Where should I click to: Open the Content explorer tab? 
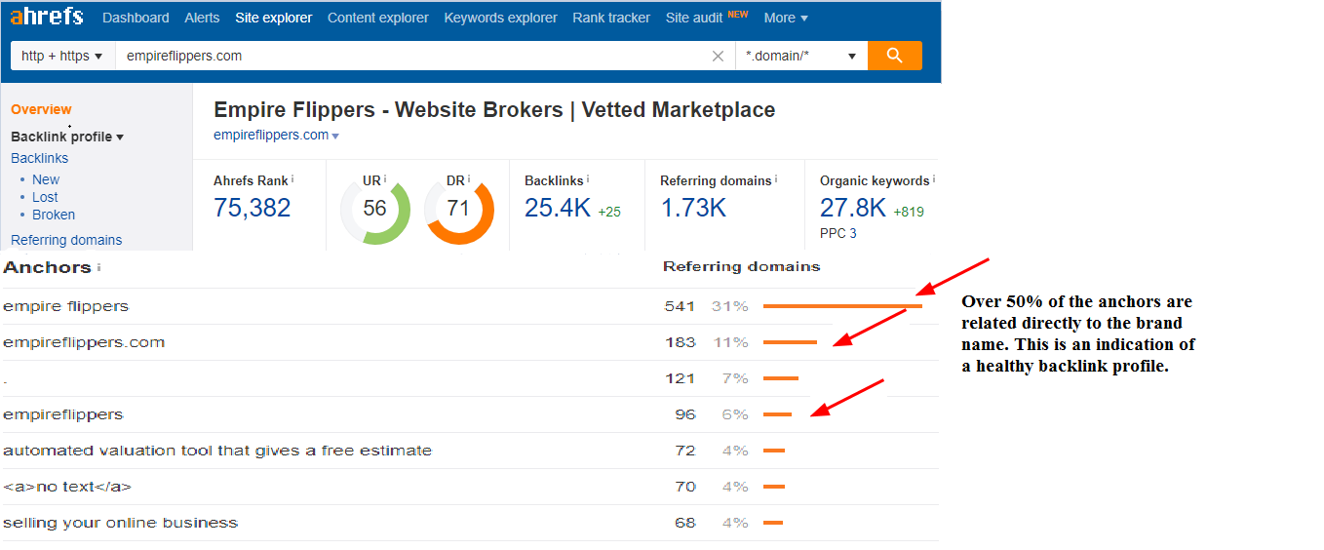coord(378,18)
